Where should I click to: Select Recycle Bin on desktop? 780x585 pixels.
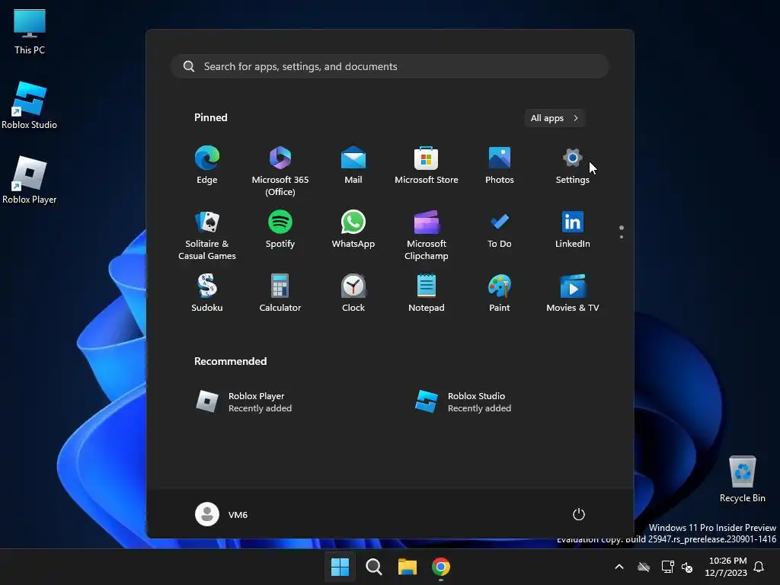click(x=742, y=479)
